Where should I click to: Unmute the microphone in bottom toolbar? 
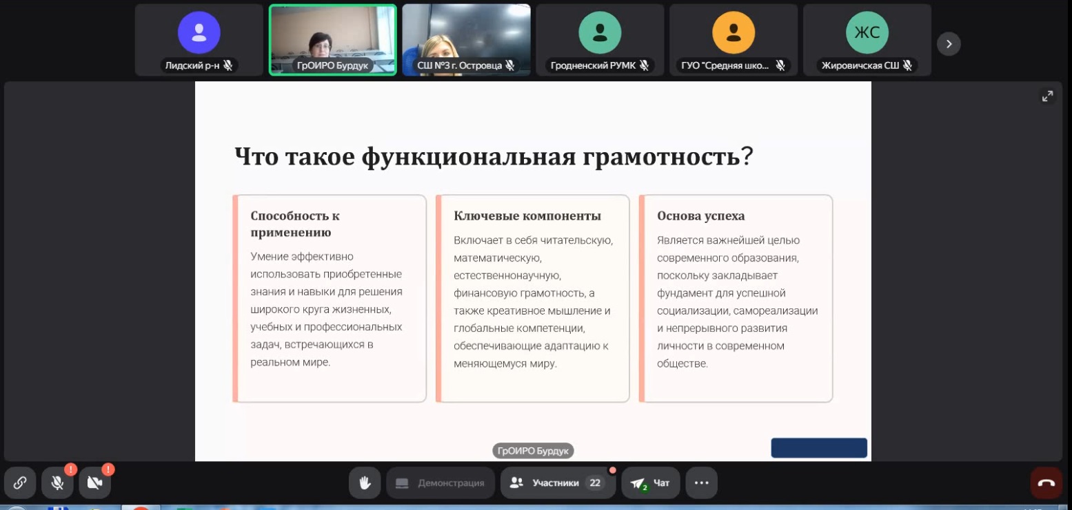pos(57,482)
